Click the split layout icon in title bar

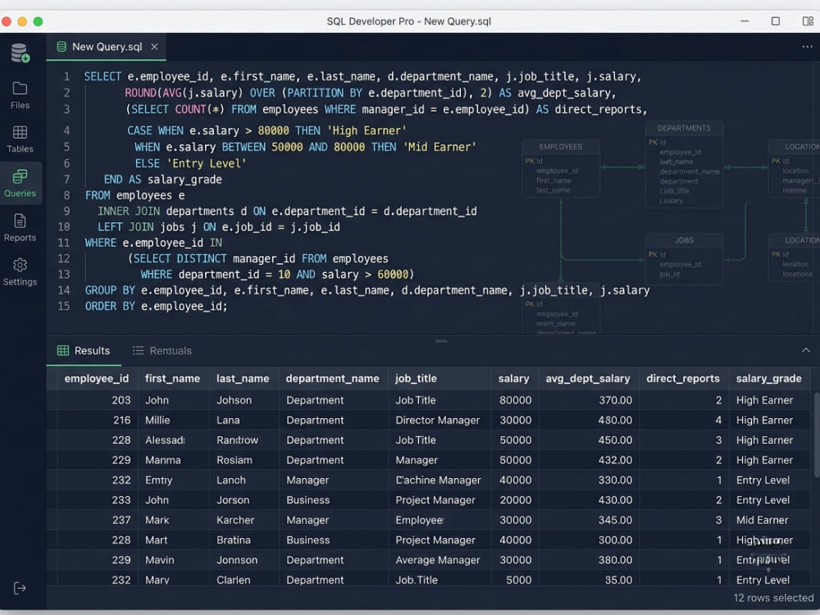(x=808, y=21)
